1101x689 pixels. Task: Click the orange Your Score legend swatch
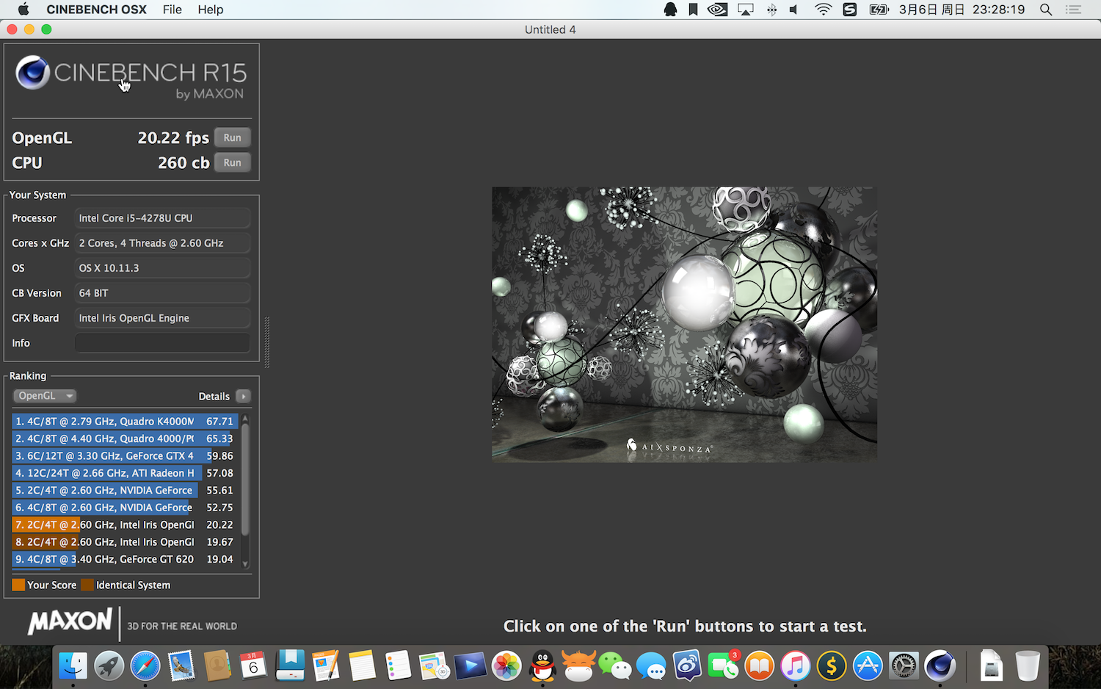click(18, 585)
